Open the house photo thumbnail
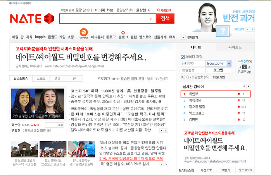This screenshot has width=271, height=176. [x=24, y=149]
